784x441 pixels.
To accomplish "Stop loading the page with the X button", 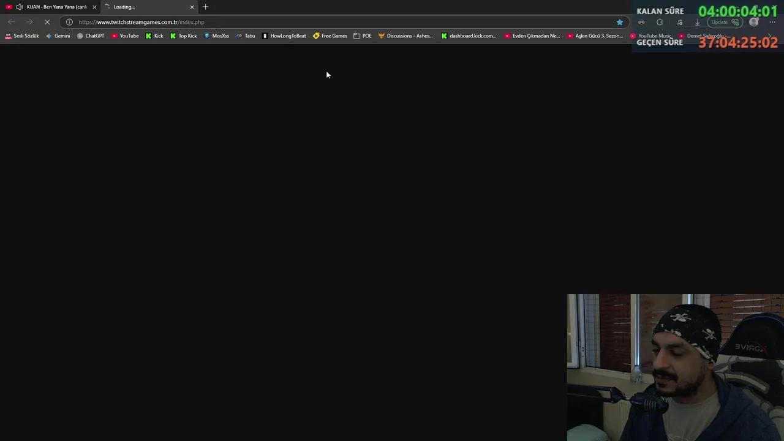I will 47,22.
